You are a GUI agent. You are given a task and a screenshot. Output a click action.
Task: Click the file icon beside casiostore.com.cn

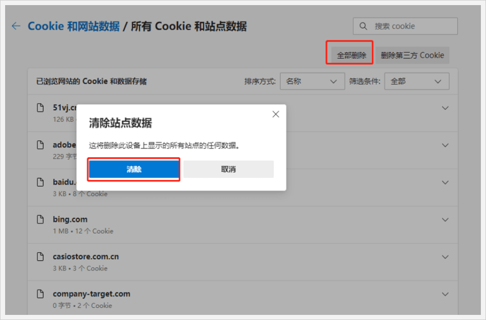point(40,257)
